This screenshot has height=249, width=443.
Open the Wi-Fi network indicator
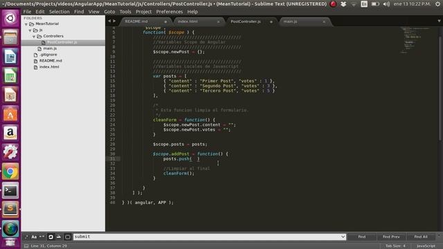354,4
